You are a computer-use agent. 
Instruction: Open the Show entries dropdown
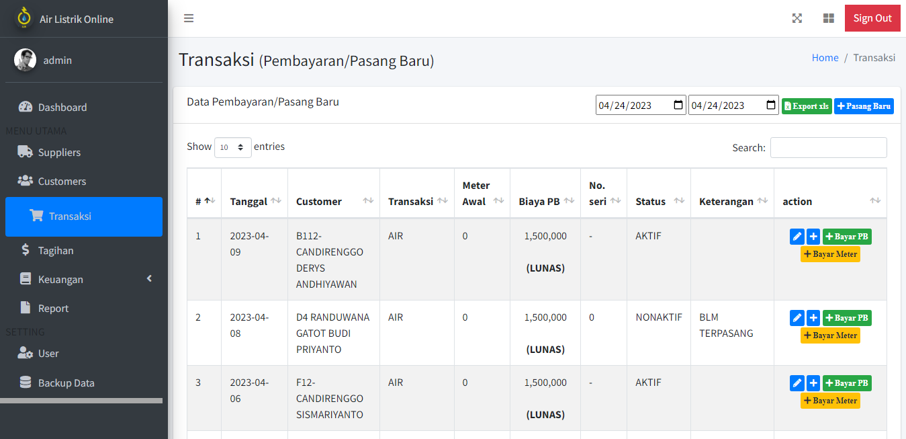point(232,147)
